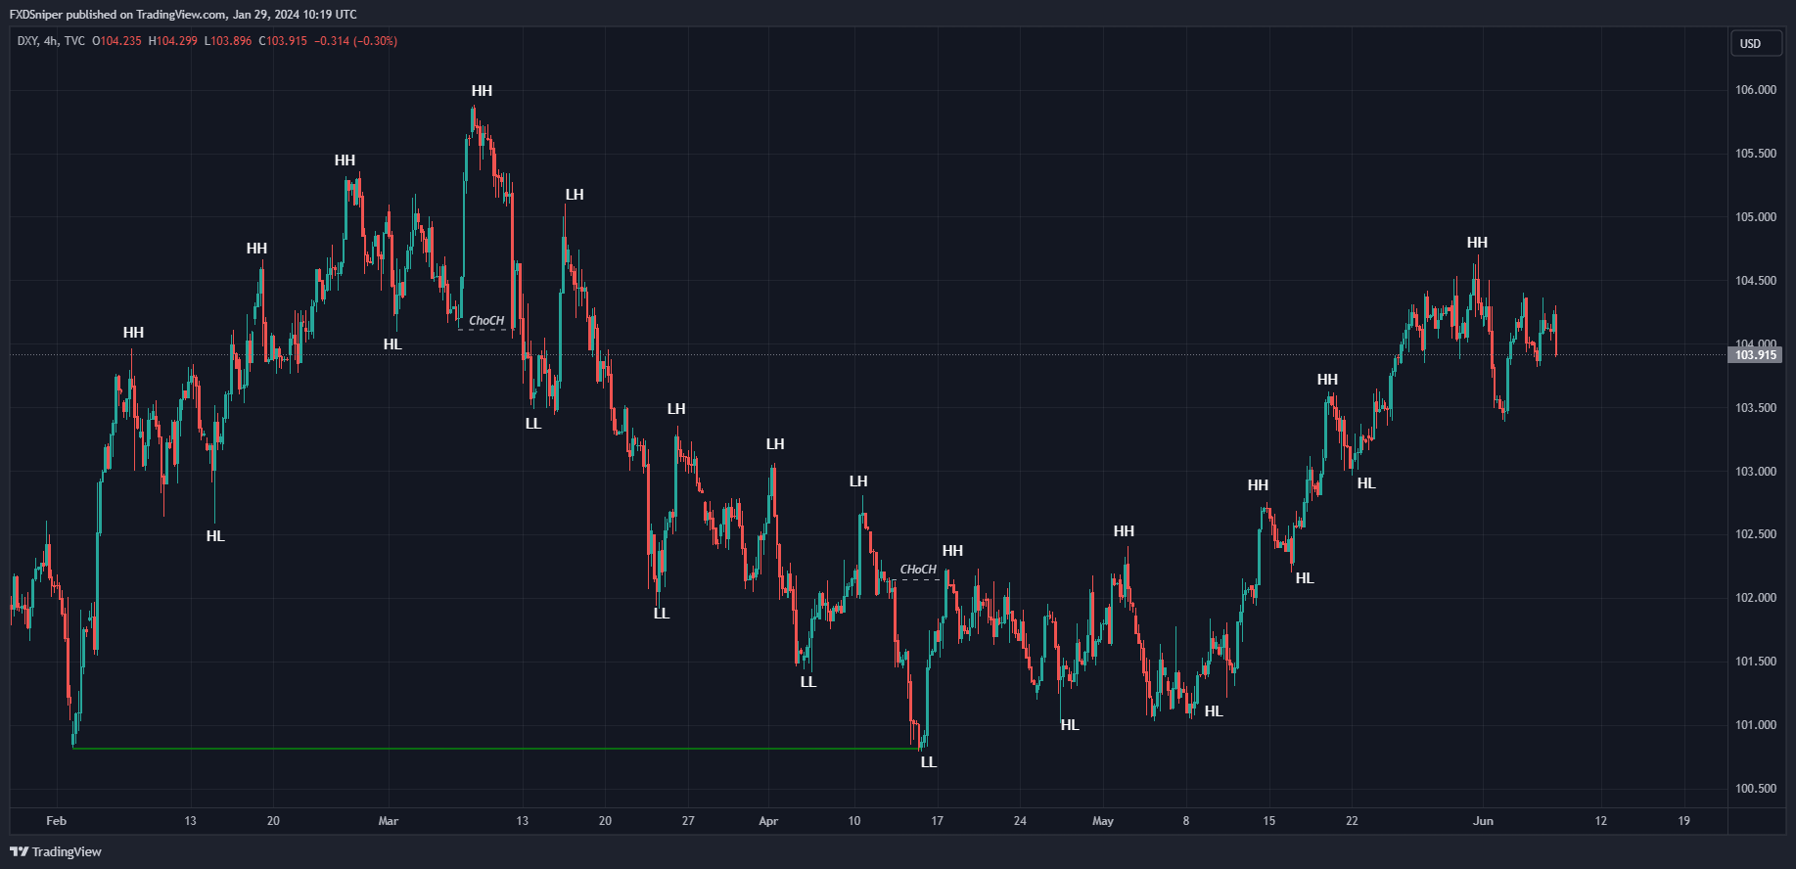This screenshot has width=1796, height=869.
Task: Select the CHoCH label in mid-April
Action: click(x=918, y=570)
